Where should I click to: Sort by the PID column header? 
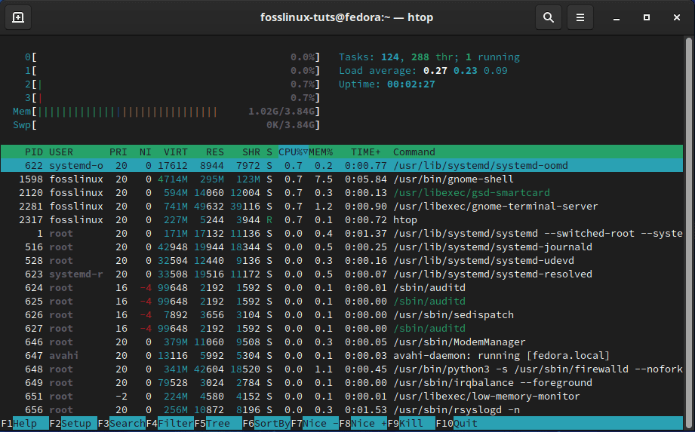pyautogui.click(x=34, y=152)
